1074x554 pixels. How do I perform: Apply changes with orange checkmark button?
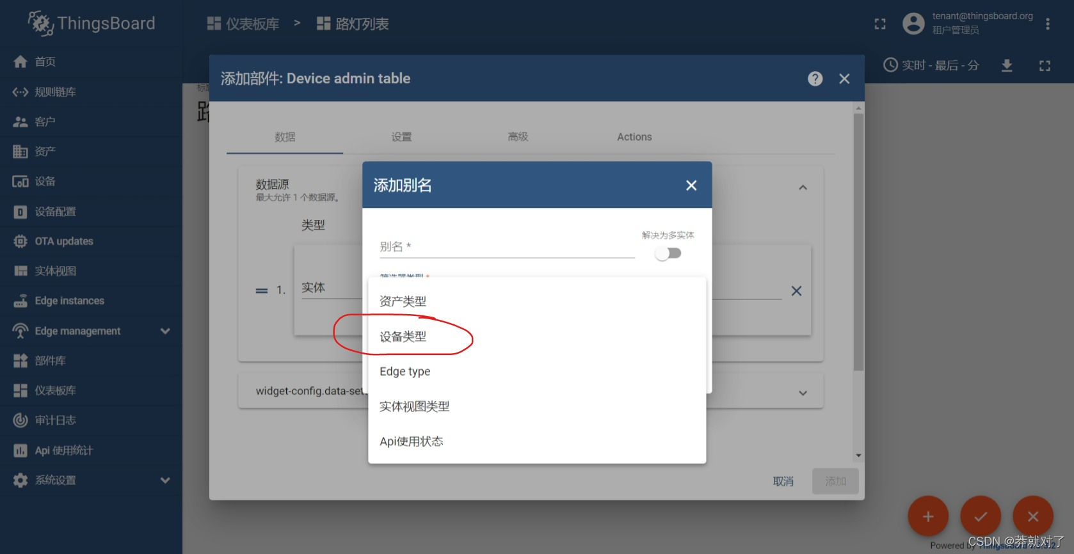(980, 516)
